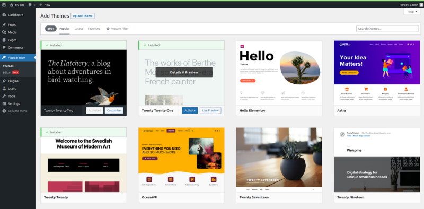Click the disabled Activated button
Viewport: 424px width, 209px height.
coord(95,110)
